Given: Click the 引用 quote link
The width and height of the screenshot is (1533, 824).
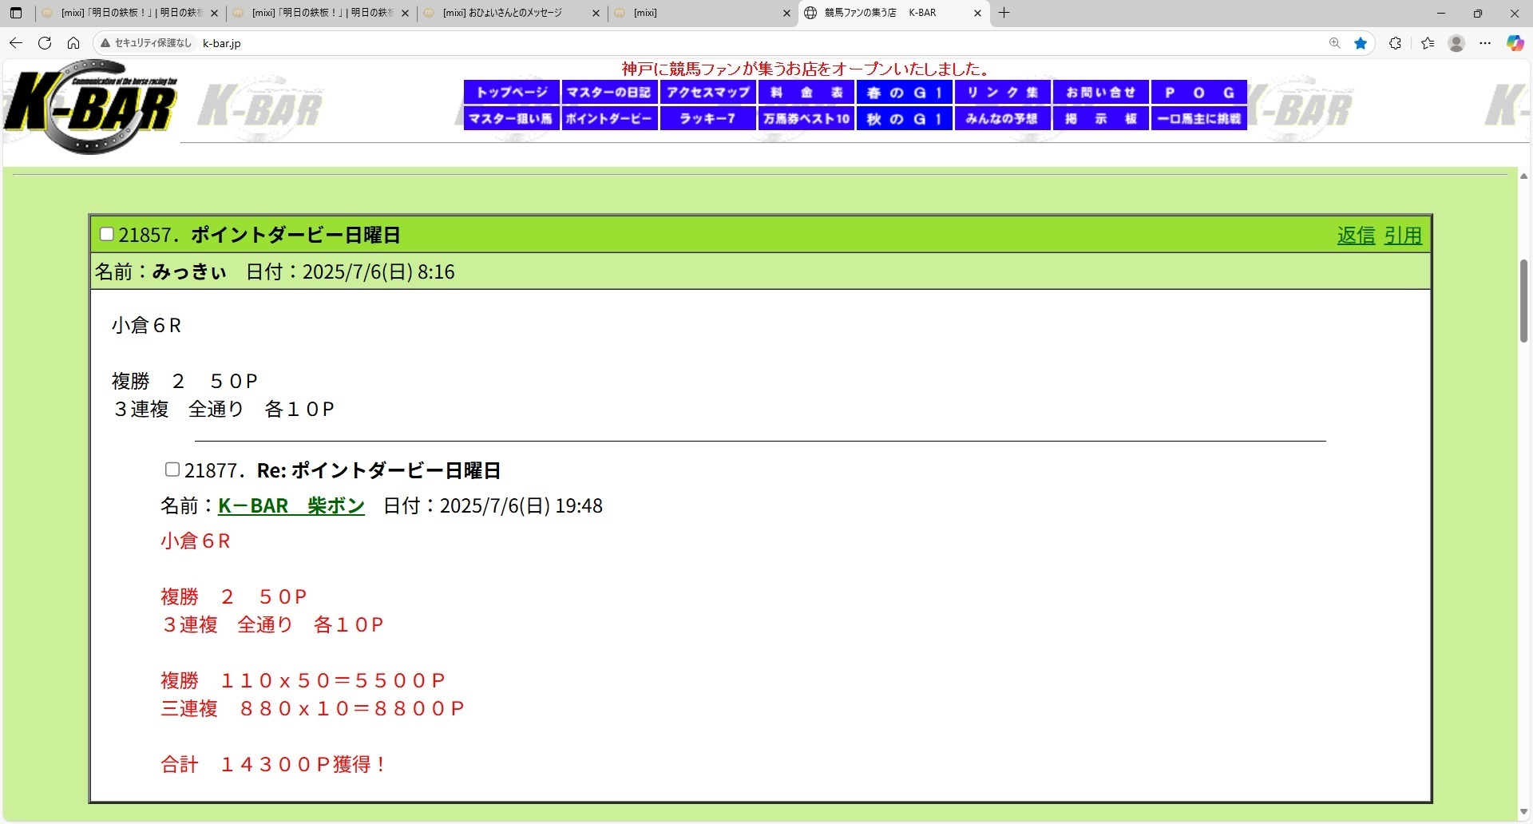Looking at the screenshot, I should pyautogui.click(x=1403, y=236).
